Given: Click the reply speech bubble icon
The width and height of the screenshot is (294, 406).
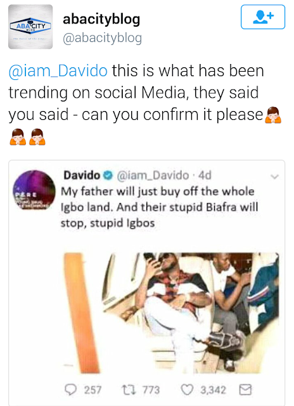Looking at the screenshot, I should point(70,390).
